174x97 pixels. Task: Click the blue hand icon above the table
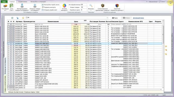(x=17, y=18)
